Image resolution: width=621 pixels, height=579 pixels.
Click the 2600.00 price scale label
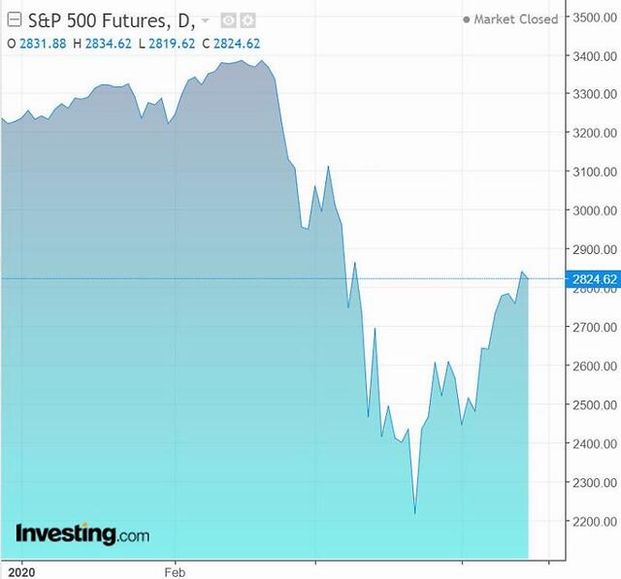(x=595, y=366)
